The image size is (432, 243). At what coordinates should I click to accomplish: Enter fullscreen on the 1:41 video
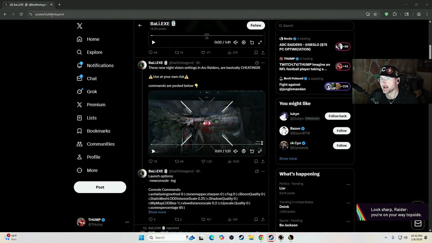[x=260, y=43]
